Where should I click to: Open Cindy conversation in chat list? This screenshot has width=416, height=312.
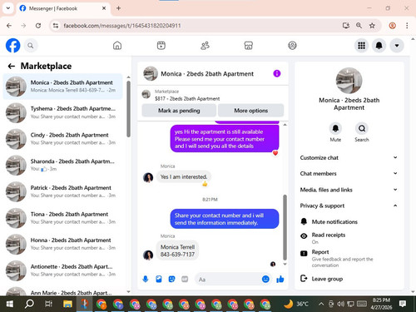[x=62, y=139]
